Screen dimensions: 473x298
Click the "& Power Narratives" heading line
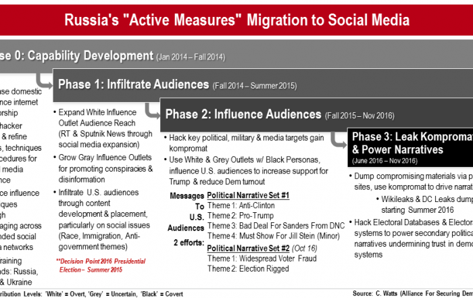397,149
